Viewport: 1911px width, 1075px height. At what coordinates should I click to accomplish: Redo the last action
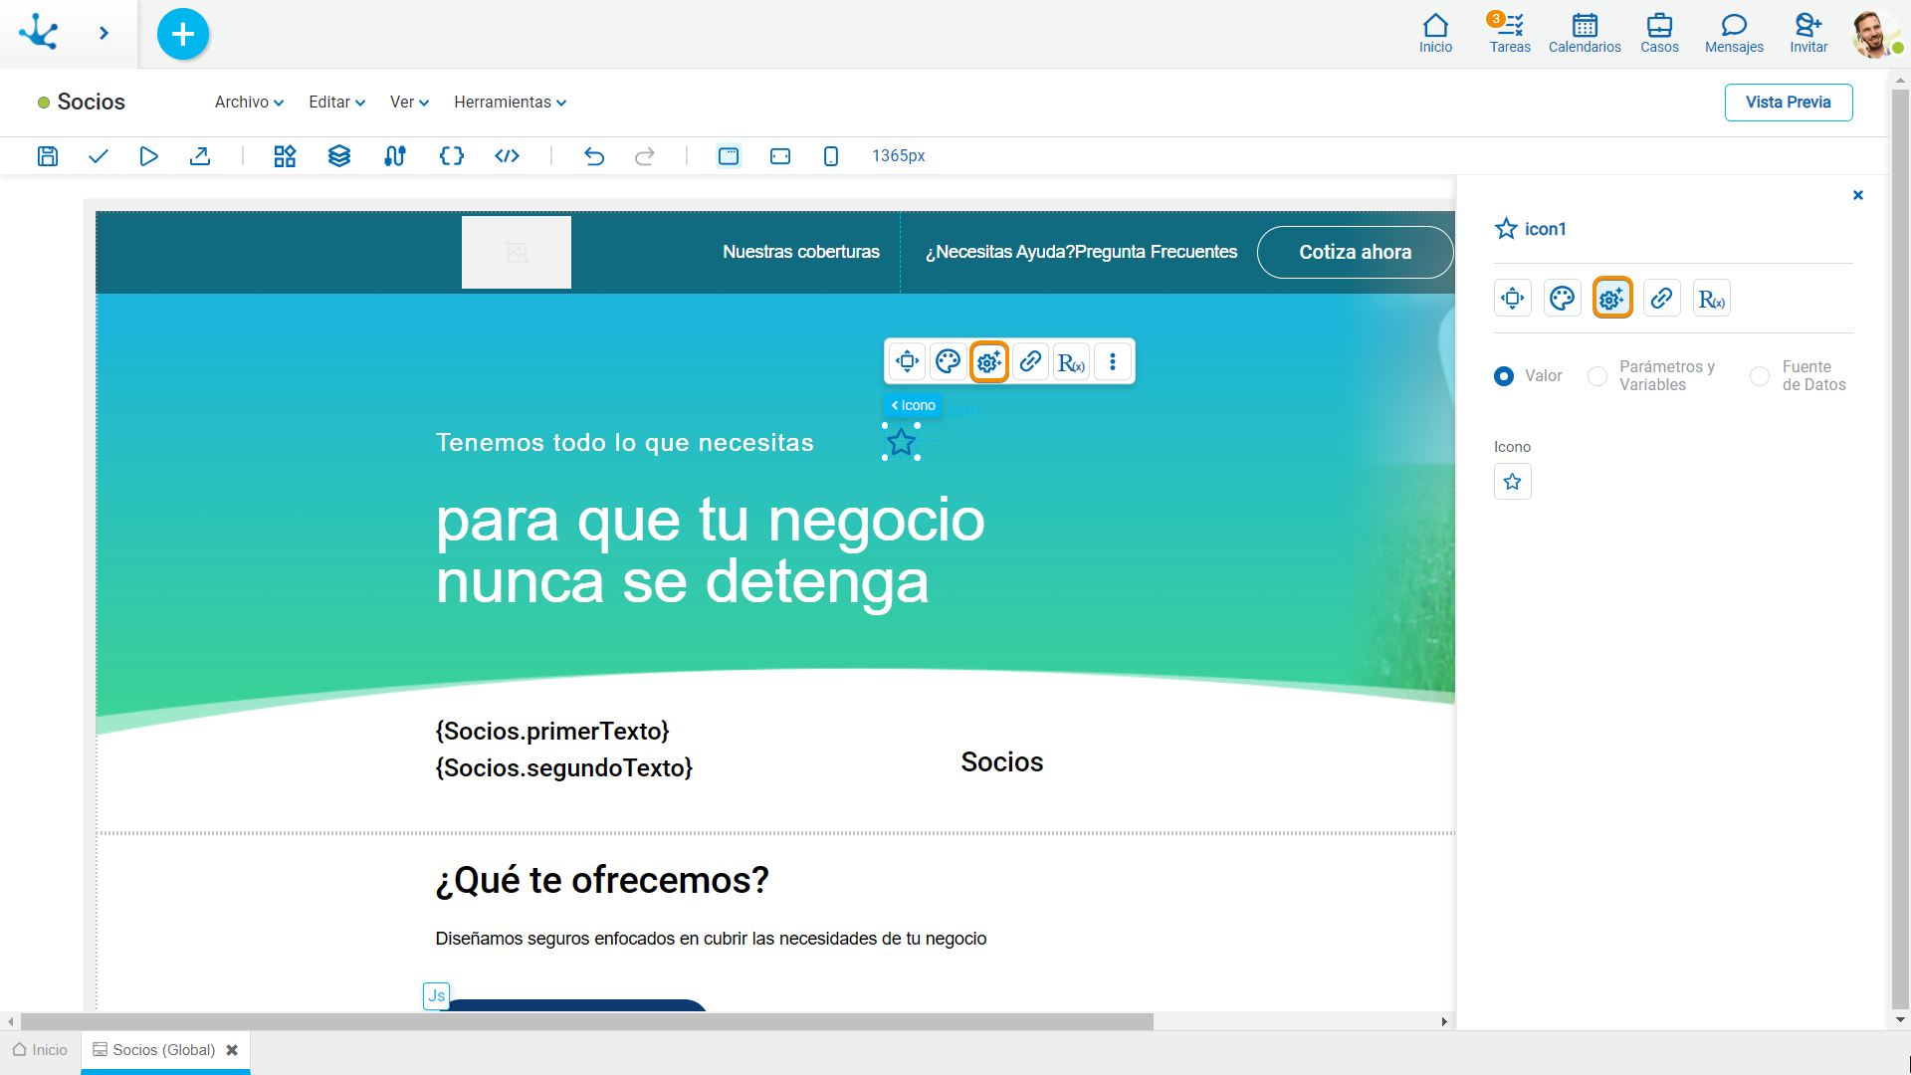click(x=645, y=156)
